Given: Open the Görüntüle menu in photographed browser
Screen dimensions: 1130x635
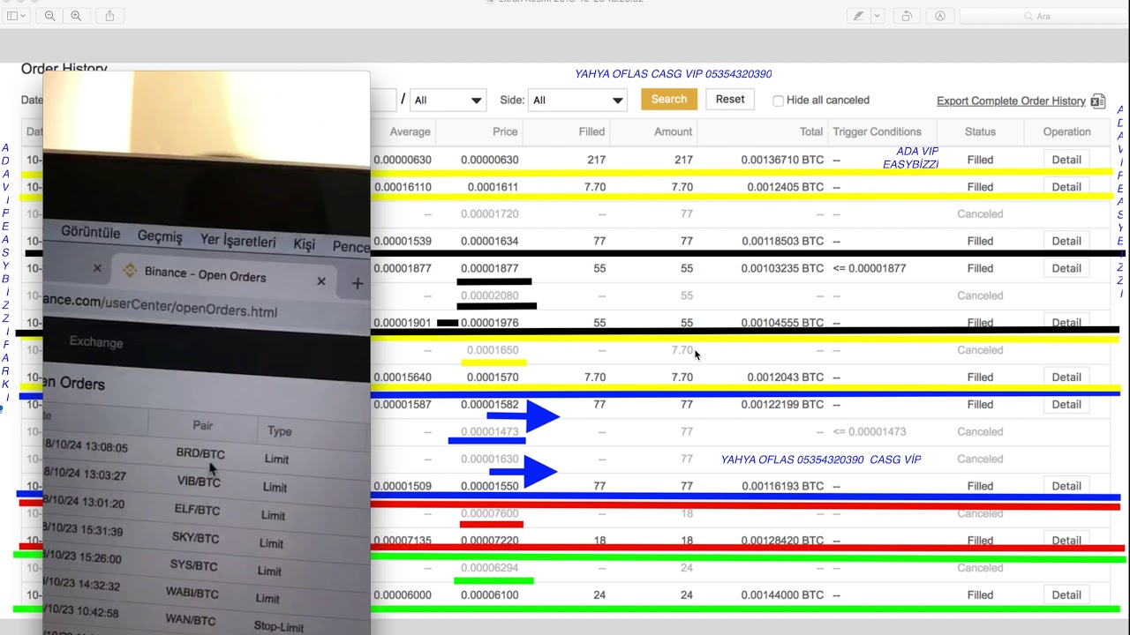Looking at the screenshot, I should click(90, 233).
